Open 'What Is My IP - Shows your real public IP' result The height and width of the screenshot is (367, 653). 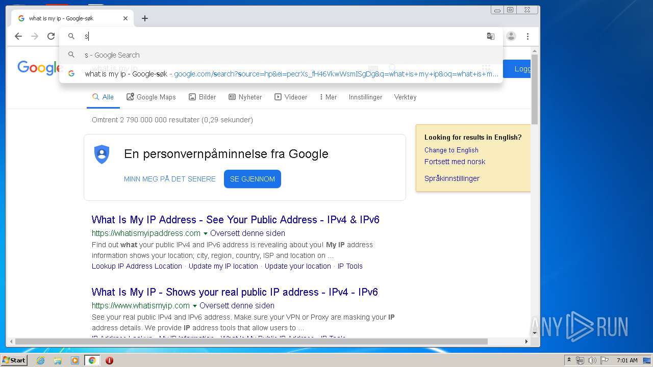235,292
